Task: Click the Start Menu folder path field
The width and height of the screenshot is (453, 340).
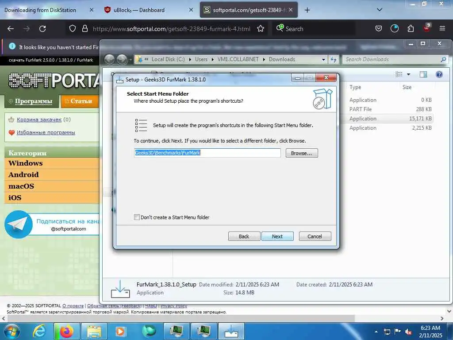Action: (x=207, y=153)
